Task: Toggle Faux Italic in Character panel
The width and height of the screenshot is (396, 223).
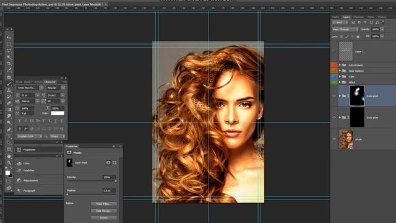Action: point(25,121)
